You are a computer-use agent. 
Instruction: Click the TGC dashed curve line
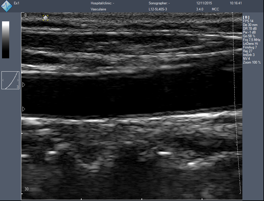point(238,116)
